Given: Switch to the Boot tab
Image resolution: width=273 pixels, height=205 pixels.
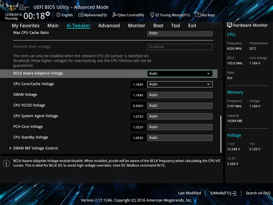Looking at the screenshot, I should tap(158, 26).
